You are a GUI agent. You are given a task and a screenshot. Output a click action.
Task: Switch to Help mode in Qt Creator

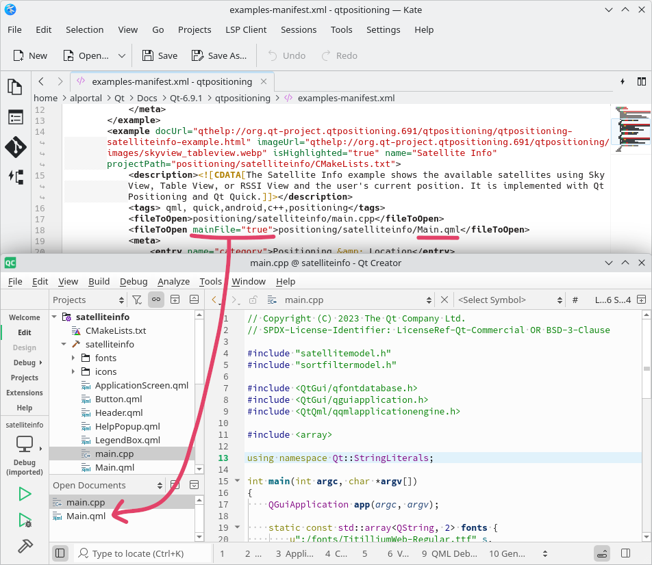(25, 408)
